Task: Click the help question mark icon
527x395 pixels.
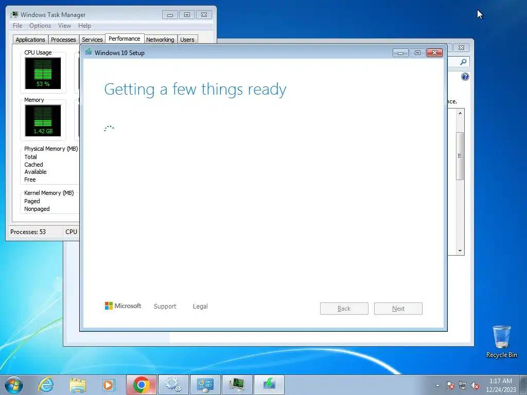Action: [x=465, y=77]
